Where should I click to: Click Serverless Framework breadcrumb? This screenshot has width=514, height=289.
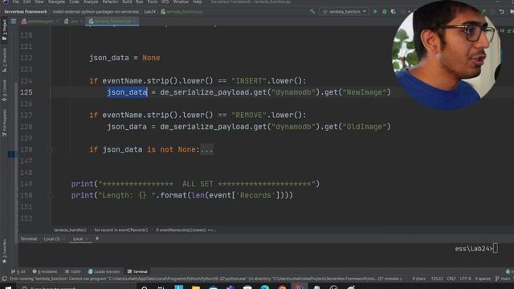26,11
